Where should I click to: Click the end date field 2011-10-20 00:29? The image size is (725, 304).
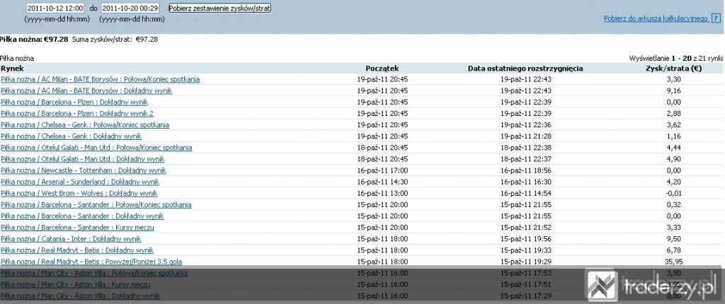(130, 8)
